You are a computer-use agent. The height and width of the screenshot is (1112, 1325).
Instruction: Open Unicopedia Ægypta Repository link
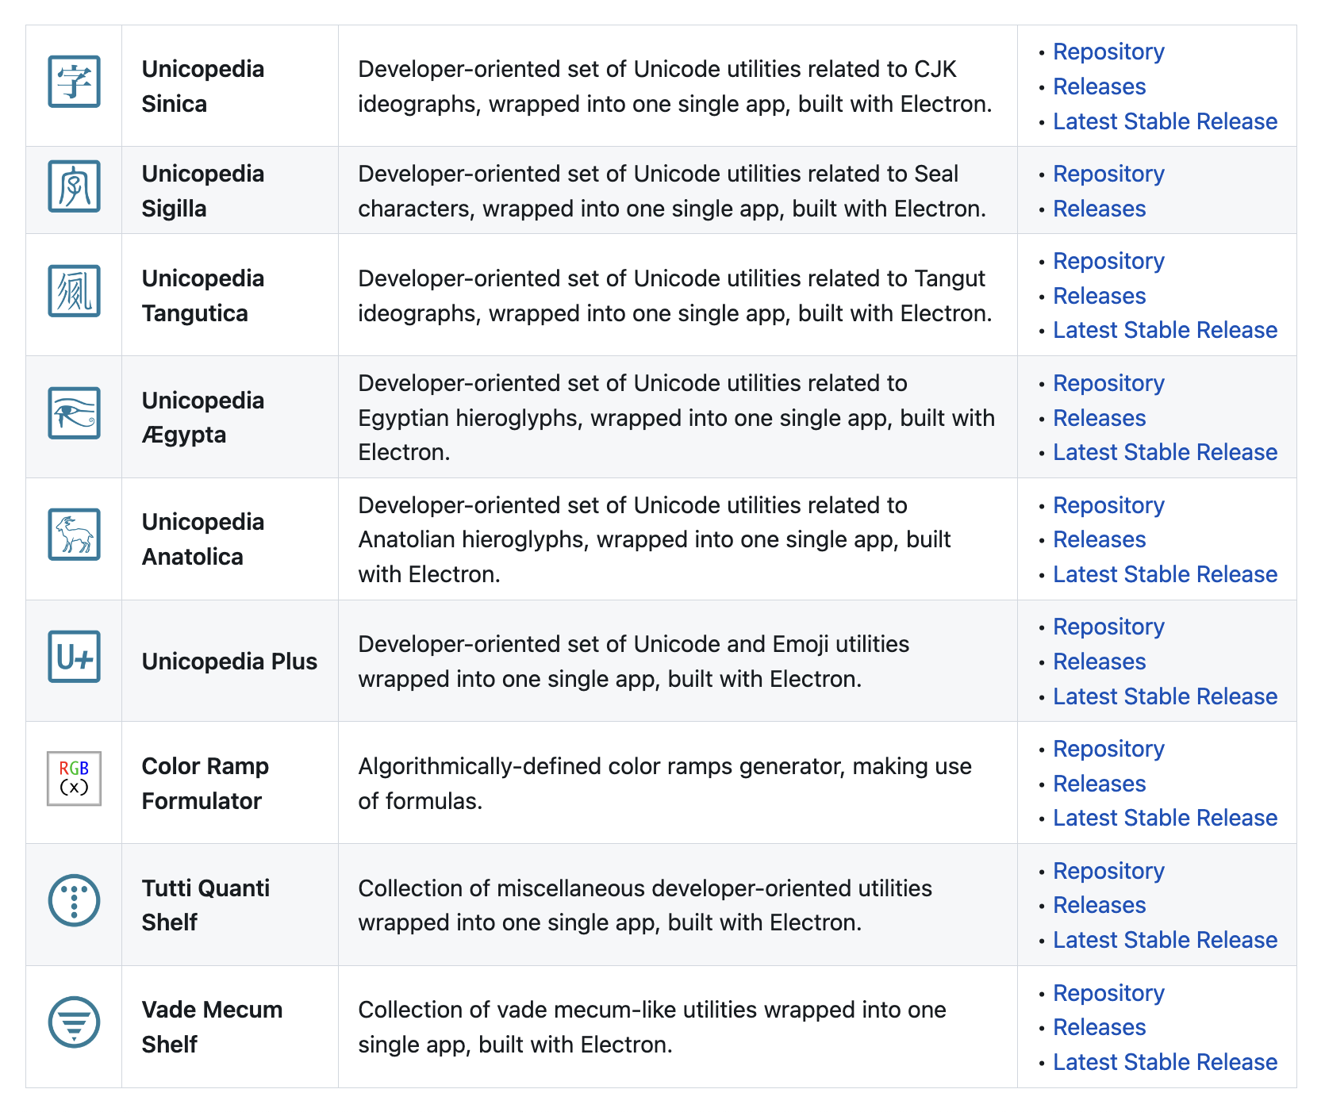pyautogui.click(x=1108, y=383)
